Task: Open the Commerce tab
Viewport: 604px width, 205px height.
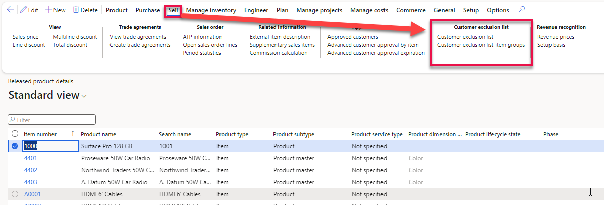Action: pyautogui.click(x=411, y=10)
